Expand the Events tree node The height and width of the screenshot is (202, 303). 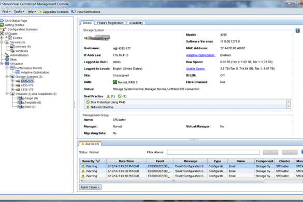pos(2,38)
